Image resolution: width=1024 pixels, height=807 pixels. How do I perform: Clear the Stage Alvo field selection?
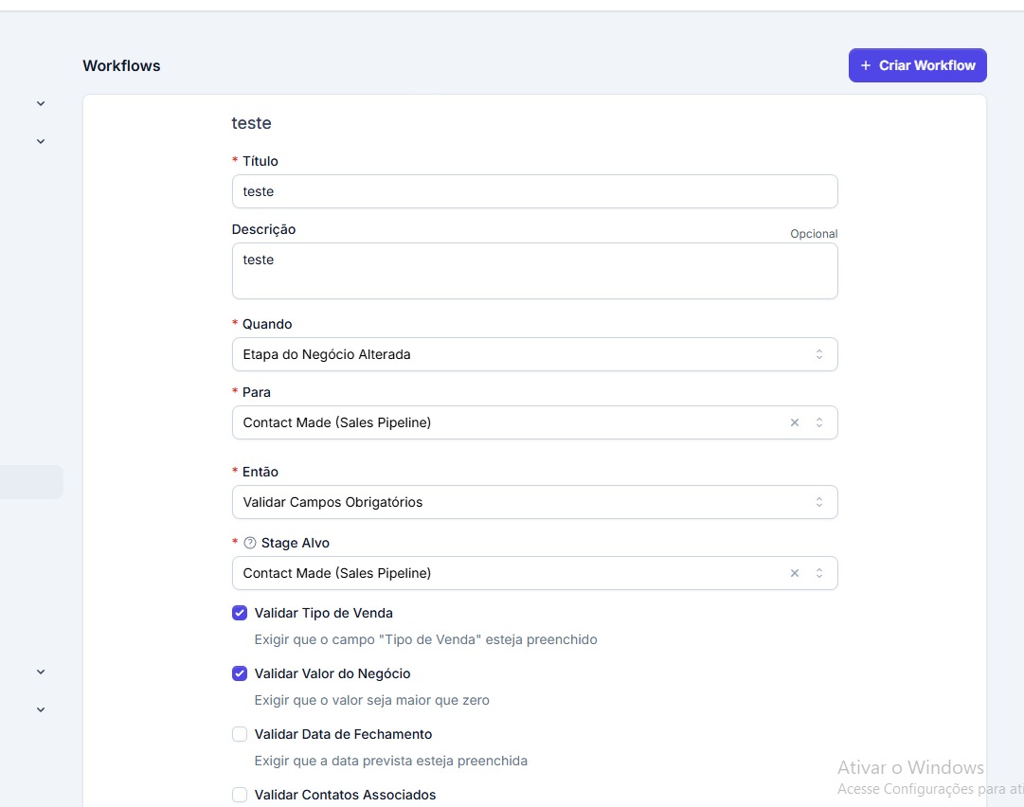point(795,573)
